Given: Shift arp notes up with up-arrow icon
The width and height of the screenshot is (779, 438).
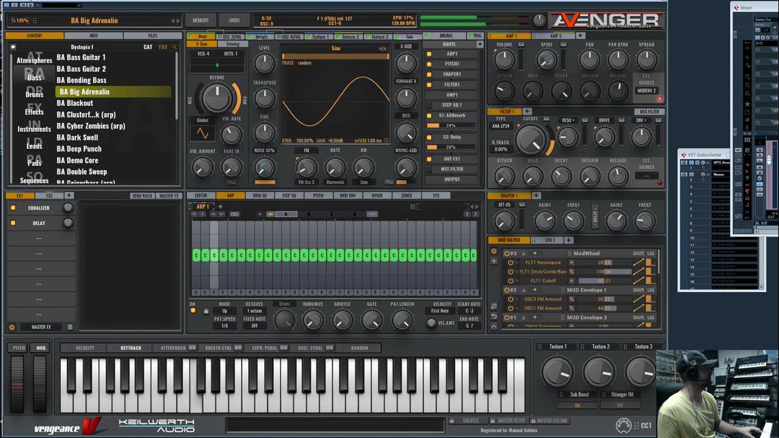Looking at the screenshot, I should [214, 214].
